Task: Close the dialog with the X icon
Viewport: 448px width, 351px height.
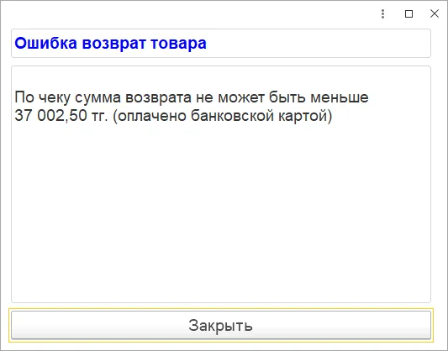Action: 435,13
